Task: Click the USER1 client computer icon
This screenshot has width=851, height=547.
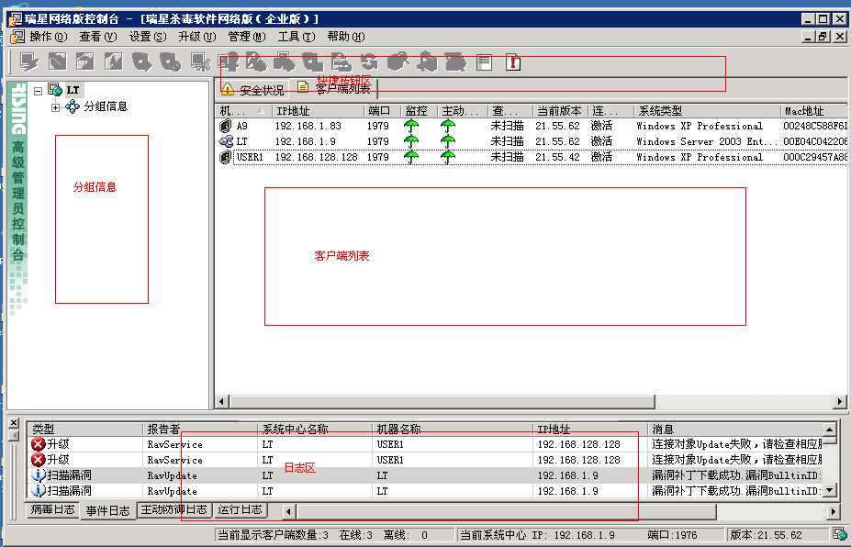Action: click(x=225, y=157)
